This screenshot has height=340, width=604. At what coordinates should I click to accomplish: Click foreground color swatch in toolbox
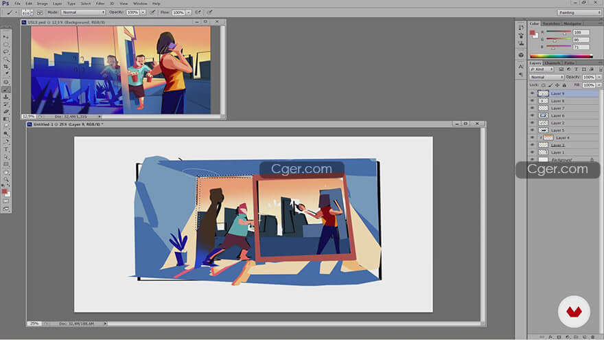pos(4,192)
